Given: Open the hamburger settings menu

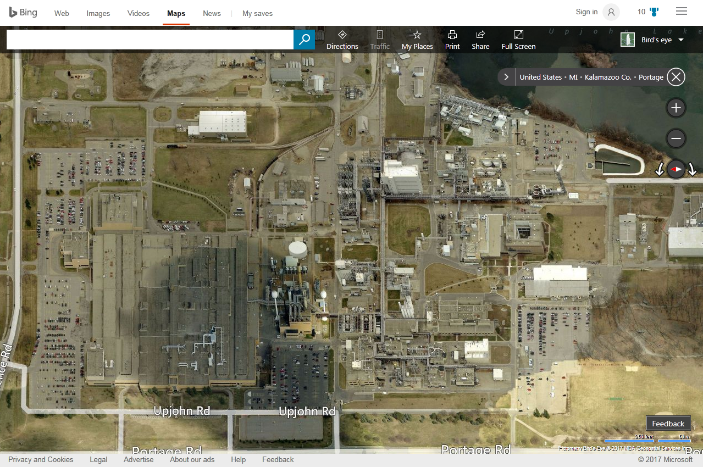Looking at the screenshot, I should point(681,12).
